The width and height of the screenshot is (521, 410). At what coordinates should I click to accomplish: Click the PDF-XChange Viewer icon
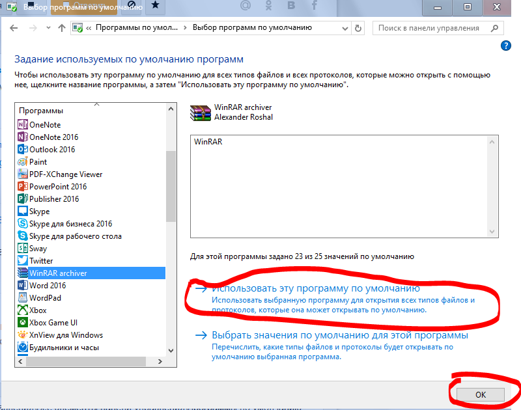[x=23, y=174]
